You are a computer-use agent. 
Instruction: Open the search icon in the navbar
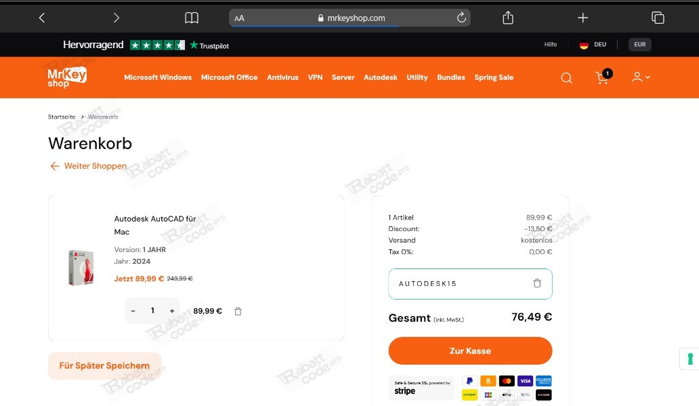pyautogui.click(x=566, y=77)
